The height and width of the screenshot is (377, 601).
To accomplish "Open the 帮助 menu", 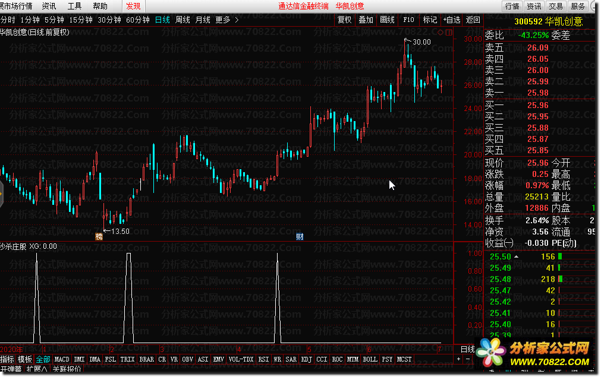I will [100, 6].
